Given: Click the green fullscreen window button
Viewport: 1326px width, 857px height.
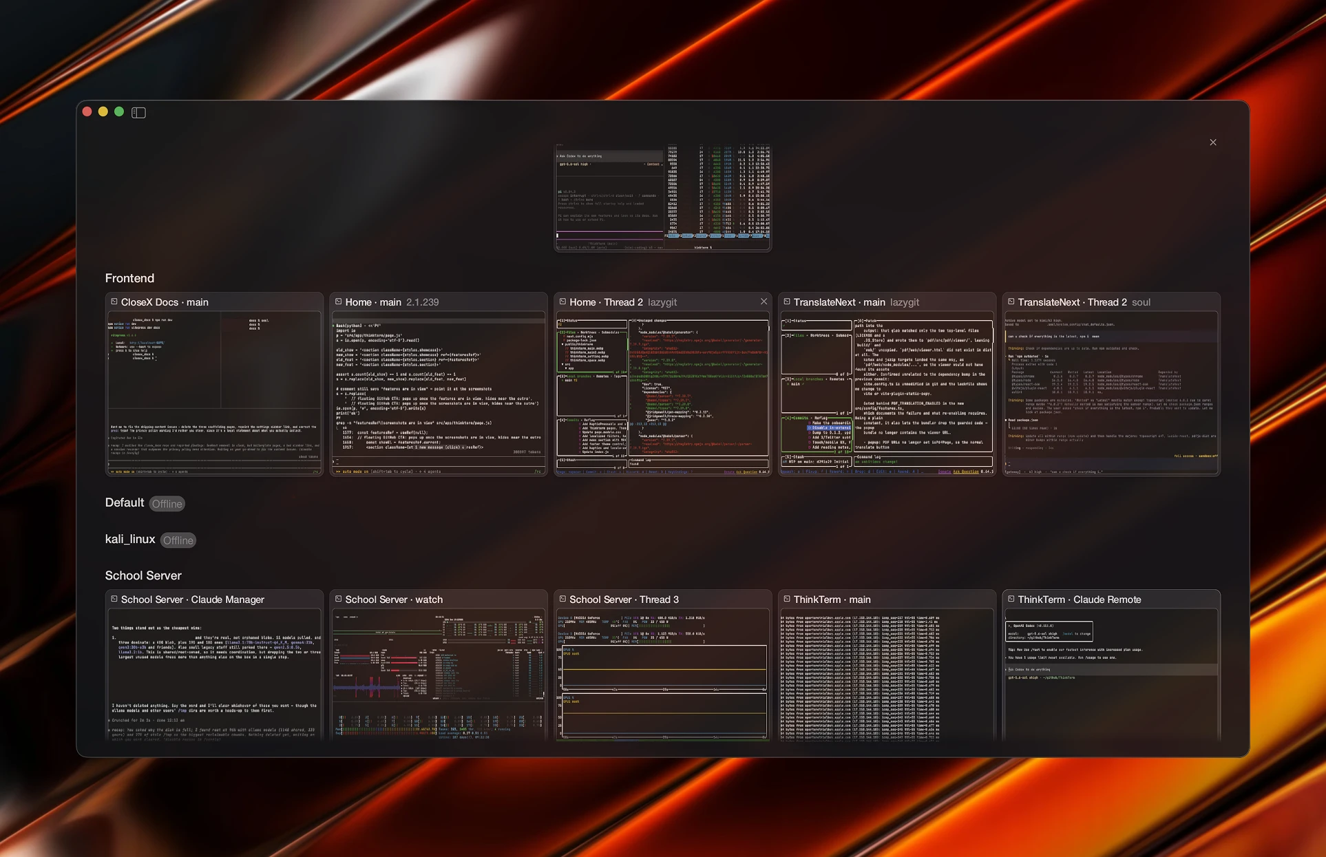Looking at the screenshot, I should [x=119, y=112].
